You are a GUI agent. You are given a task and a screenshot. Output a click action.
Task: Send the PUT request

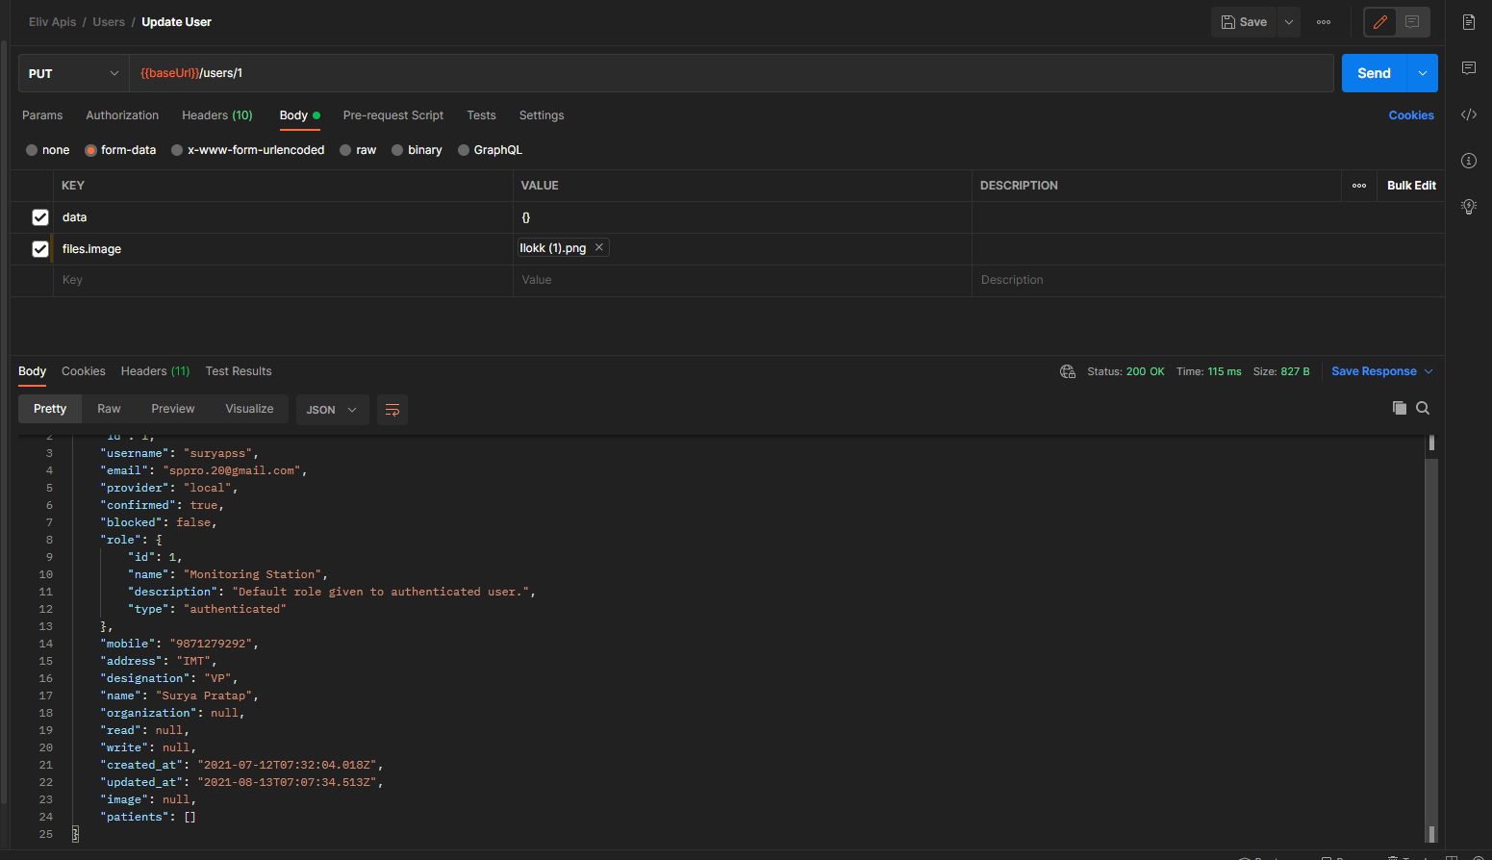[x=1374, y=72]
